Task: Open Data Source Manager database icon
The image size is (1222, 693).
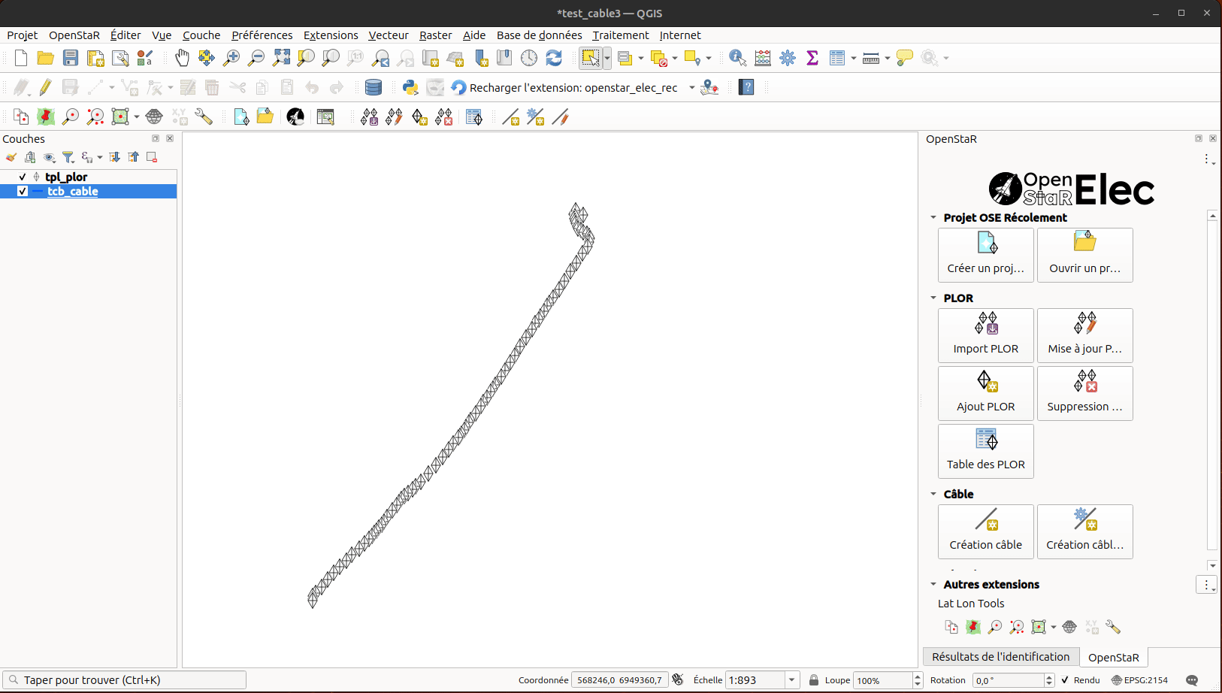Action: (x=373, y=87)
